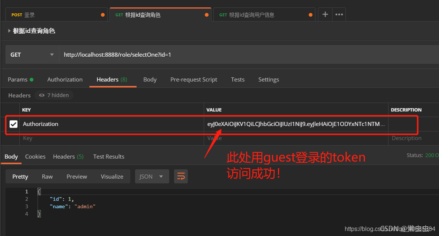Screen dimensions: 439x236
Task: Click the + icon to open a new request tab
Action: point(325,14)
